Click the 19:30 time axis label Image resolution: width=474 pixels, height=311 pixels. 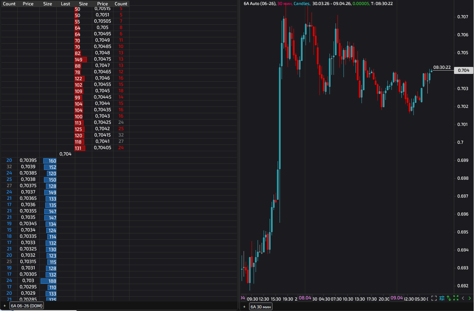288,299
